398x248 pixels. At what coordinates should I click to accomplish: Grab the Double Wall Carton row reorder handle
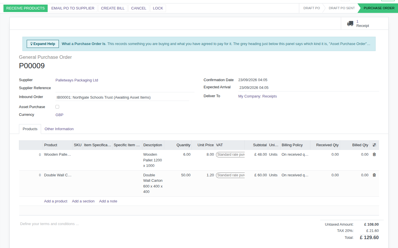pyautogui.click(x=40, y=175)
